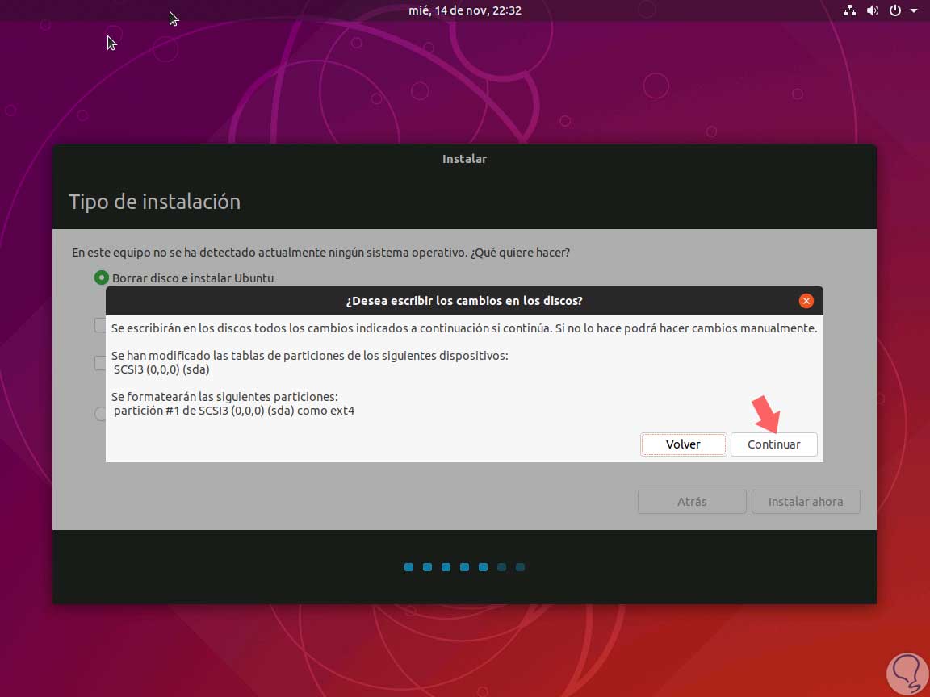The width and height of the screenshot is (930, 697).
Task: Click the text SCSI3 (0,0,0) (sda)
Action: point(161,369)
